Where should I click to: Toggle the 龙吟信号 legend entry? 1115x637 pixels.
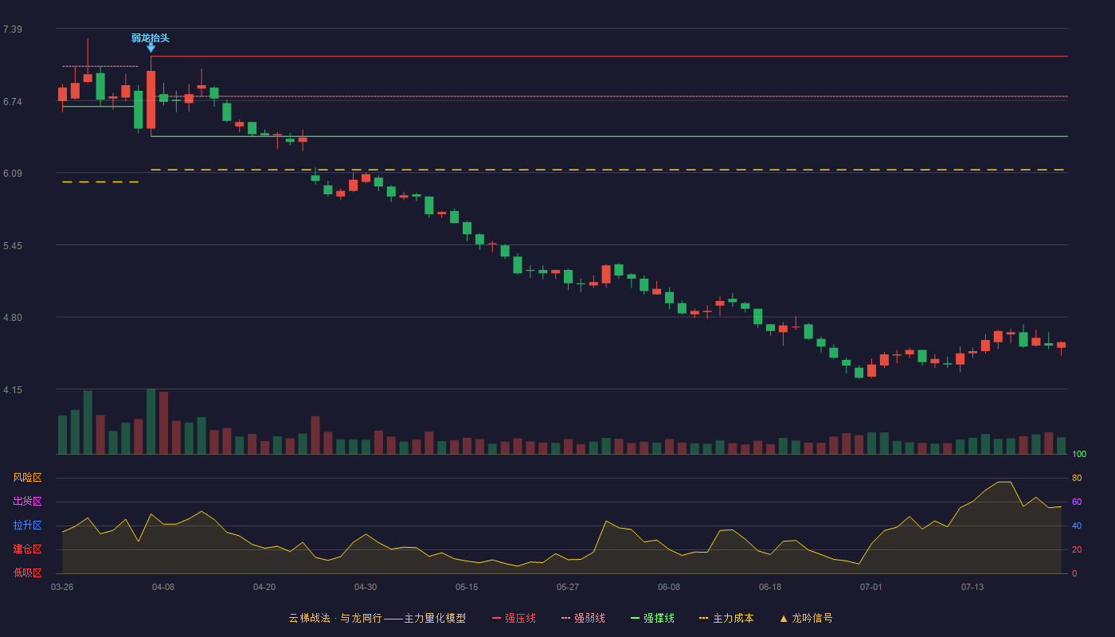pos(806,618)
